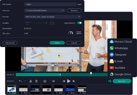Click the File name input field
Viewport: 137px width, 95px height.
(x=50, y=4)
